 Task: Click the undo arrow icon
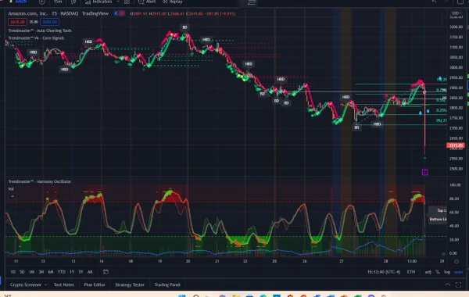pos(435,2)
